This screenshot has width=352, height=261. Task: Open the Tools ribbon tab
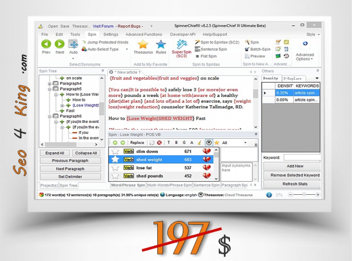coord(75,34)
